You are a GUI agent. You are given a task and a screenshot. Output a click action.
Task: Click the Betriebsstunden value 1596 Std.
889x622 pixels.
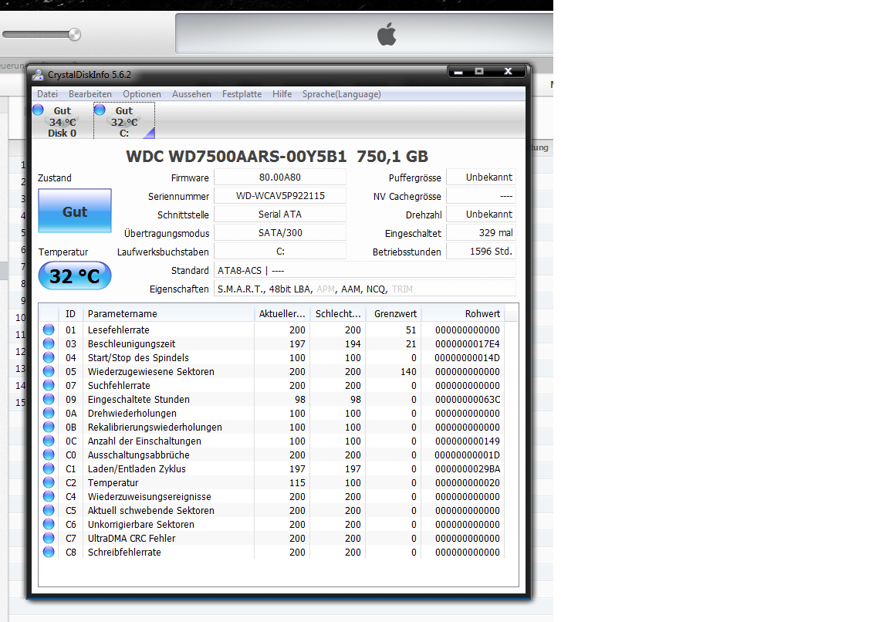click(481, 251)
